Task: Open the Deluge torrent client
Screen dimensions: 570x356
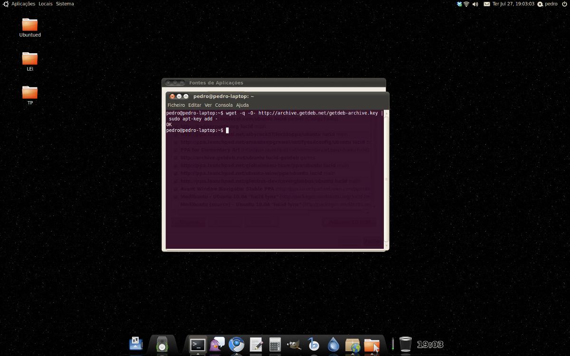Action: point(333,345)
